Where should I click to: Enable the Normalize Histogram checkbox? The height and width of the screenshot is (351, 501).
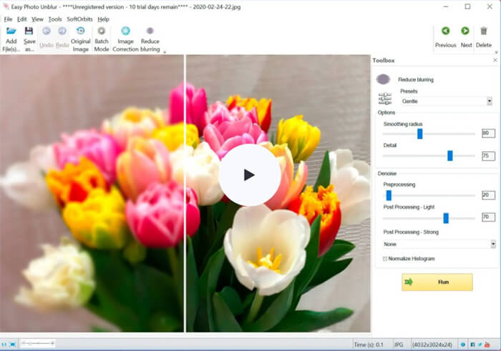tap(385, 259)
